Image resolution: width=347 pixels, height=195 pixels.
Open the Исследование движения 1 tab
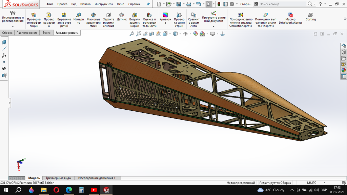coord(97,178)
